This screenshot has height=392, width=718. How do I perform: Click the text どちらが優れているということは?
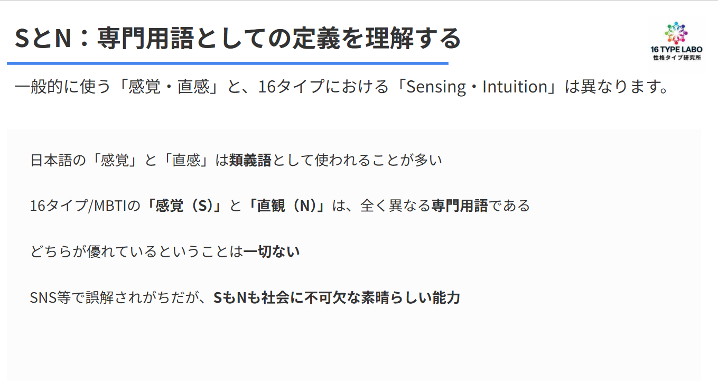click(136, 251)
